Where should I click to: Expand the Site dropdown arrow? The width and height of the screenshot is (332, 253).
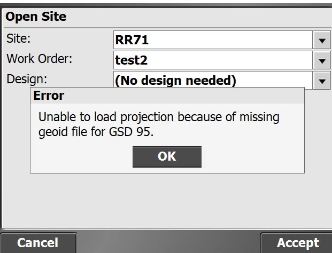tap(321, 40)
